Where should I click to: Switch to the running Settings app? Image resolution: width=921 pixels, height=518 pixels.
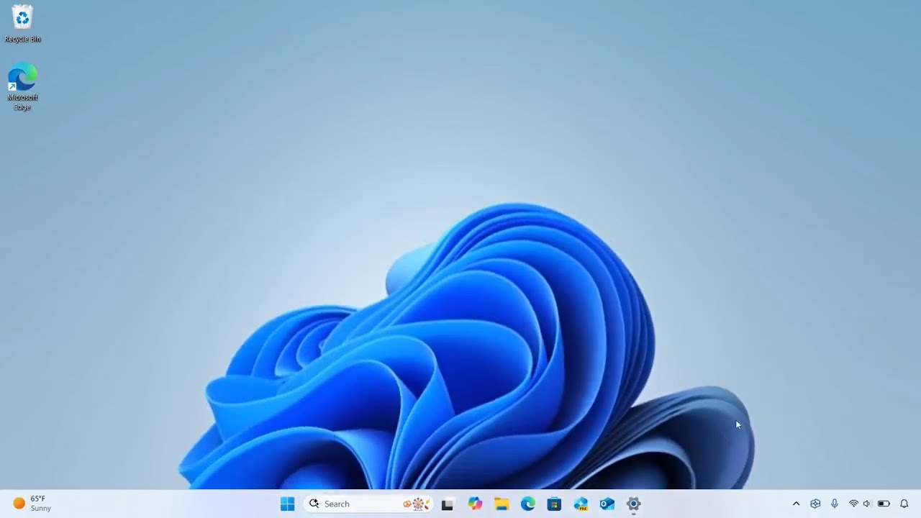[x=633, y=504]
